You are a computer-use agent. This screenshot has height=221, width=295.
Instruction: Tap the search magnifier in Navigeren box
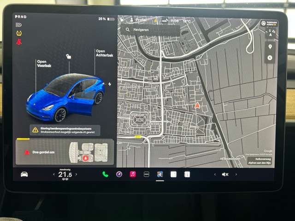(128, 29)
